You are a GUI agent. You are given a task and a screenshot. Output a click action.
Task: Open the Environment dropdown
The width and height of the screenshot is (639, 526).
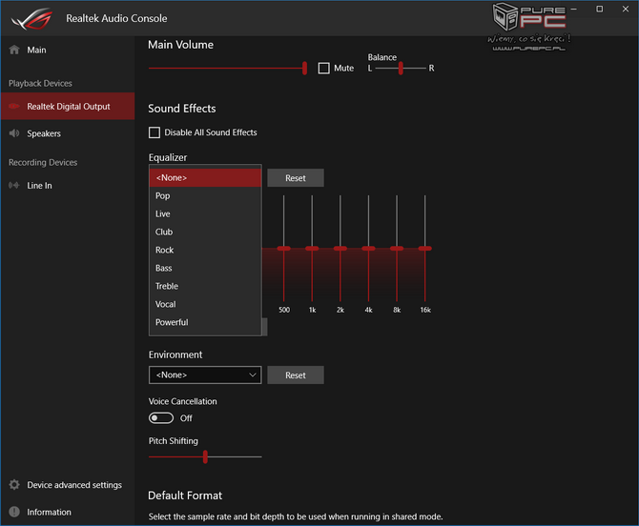pos(205,374)
